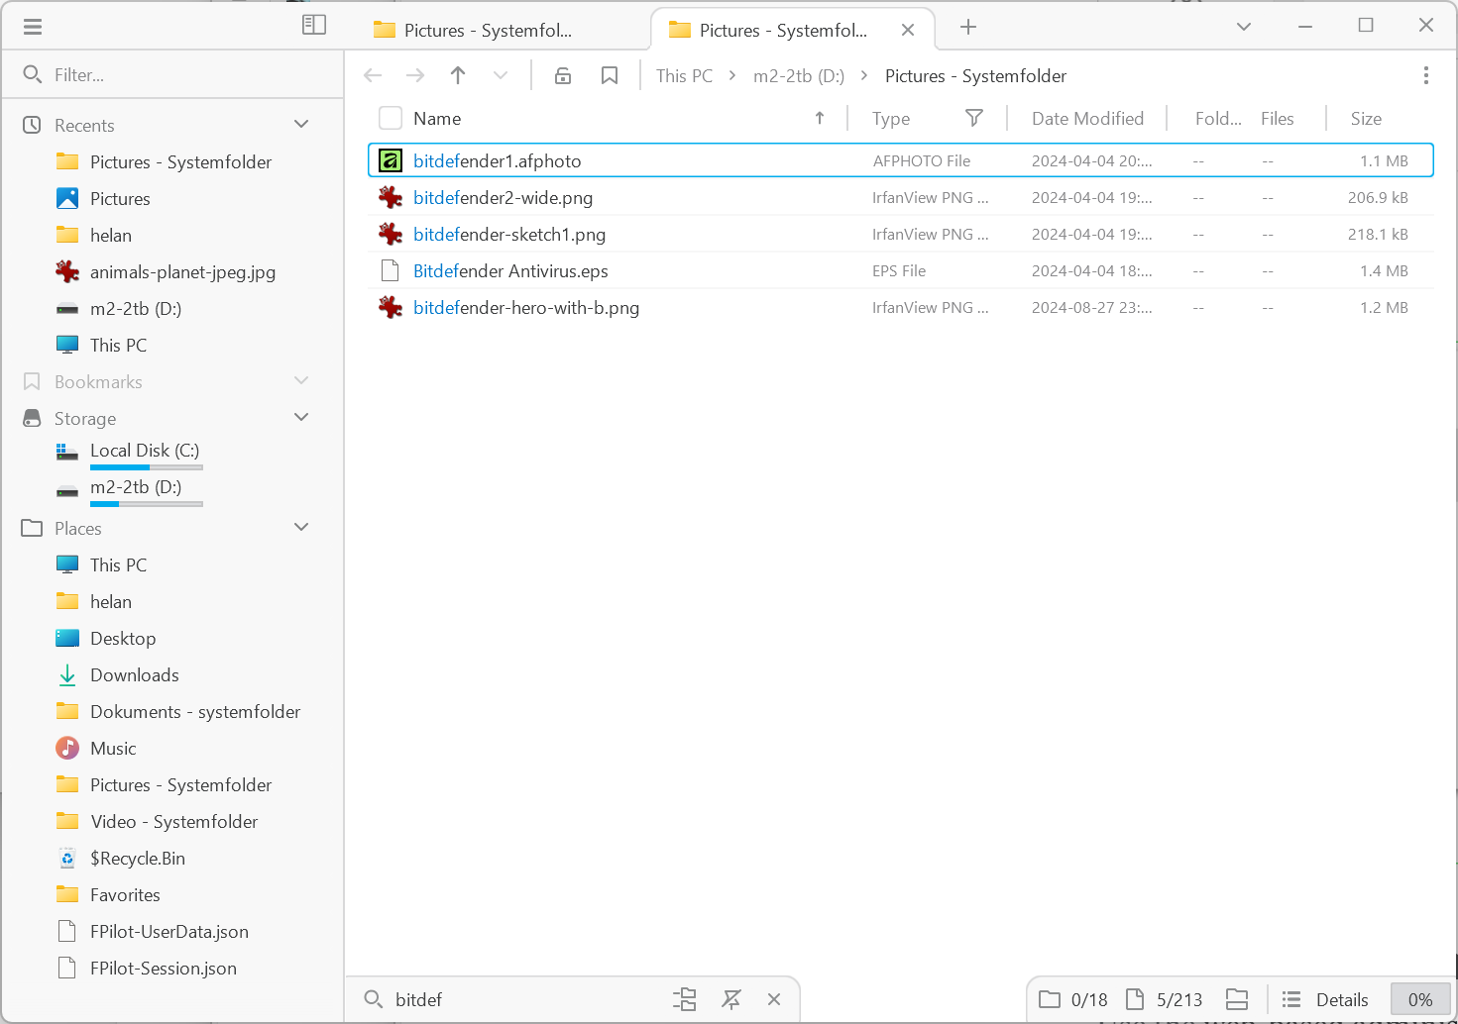Click the folder count icon showing 0/18
Viewport: 1458px width, 1024px height.
tap(1051, 999)
